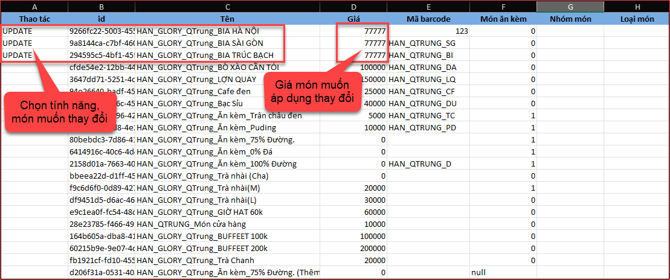
Task: Click the 'Loại món' header cell
Action: coord(637,19)
